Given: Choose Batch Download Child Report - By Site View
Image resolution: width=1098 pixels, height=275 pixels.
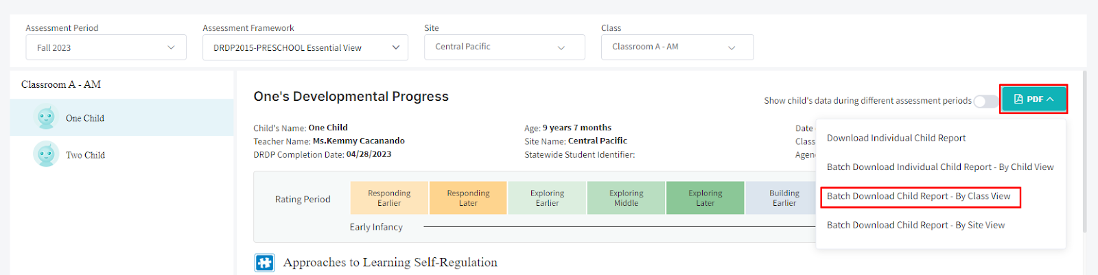Looking at the screenshot, I should pos(915,225).
